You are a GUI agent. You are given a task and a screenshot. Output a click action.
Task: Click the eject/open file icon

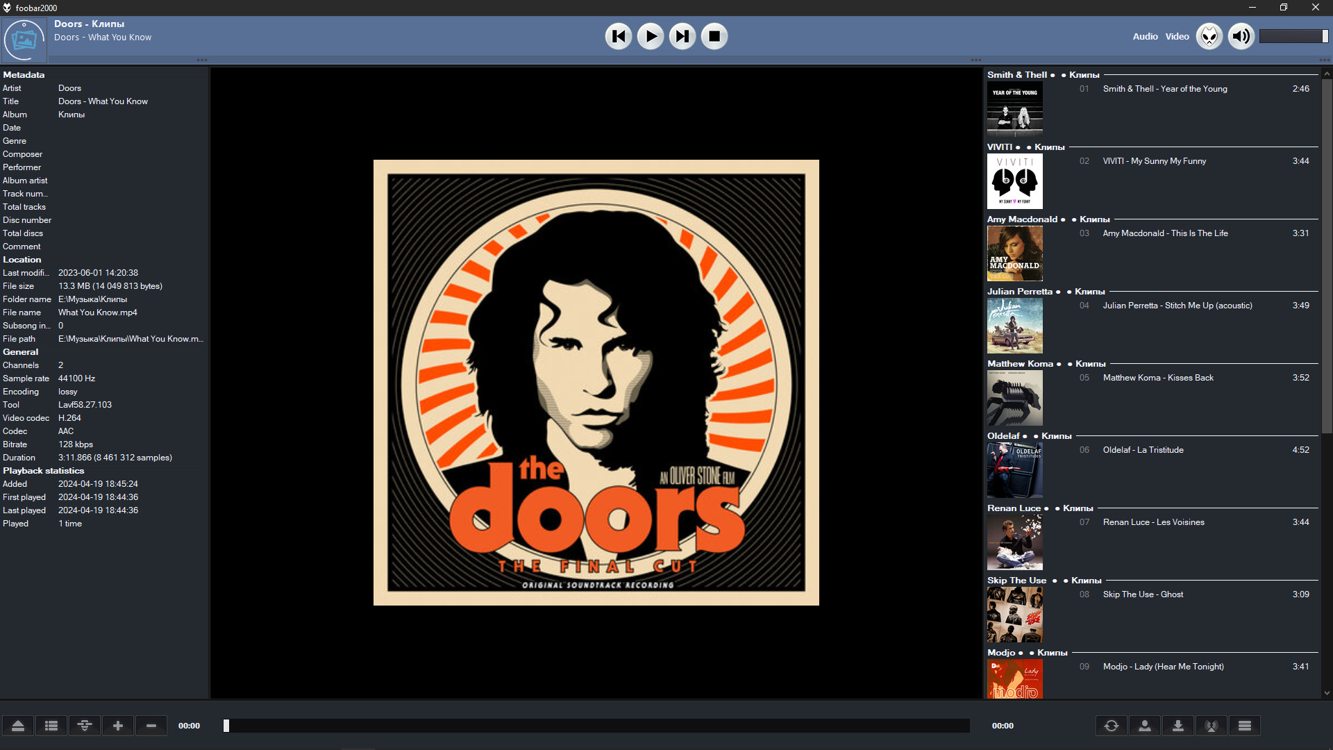(18, 726)
